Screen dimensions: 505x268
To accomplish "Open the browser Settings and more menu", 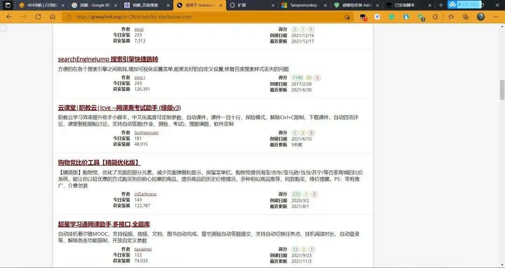I will point(496,17).
